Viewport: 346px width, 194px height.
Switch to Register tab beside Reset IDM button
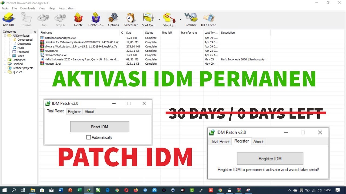click(x=74, y=112)
